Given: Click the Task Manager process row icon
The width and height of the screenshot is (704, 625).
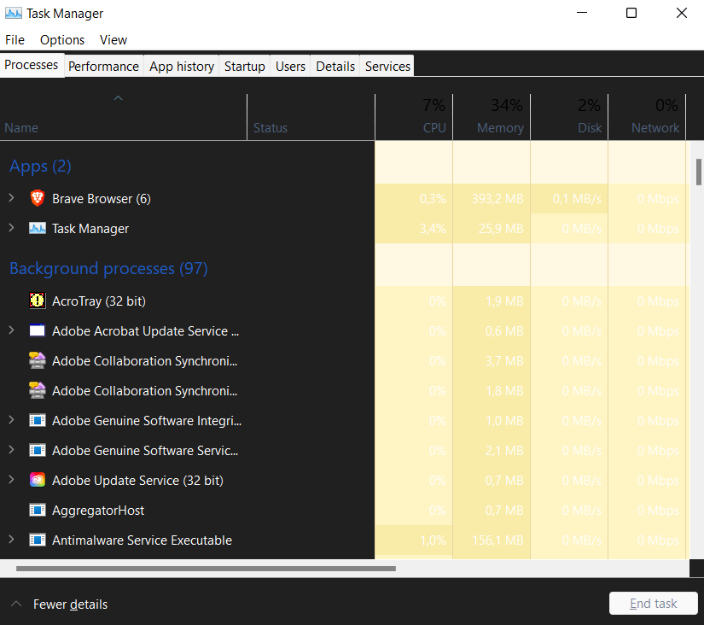Looking at the screenshot, I should [38, 228].
